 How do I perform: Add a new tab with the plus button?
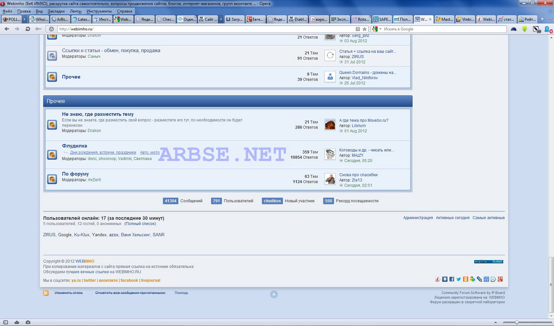(542, 19)
